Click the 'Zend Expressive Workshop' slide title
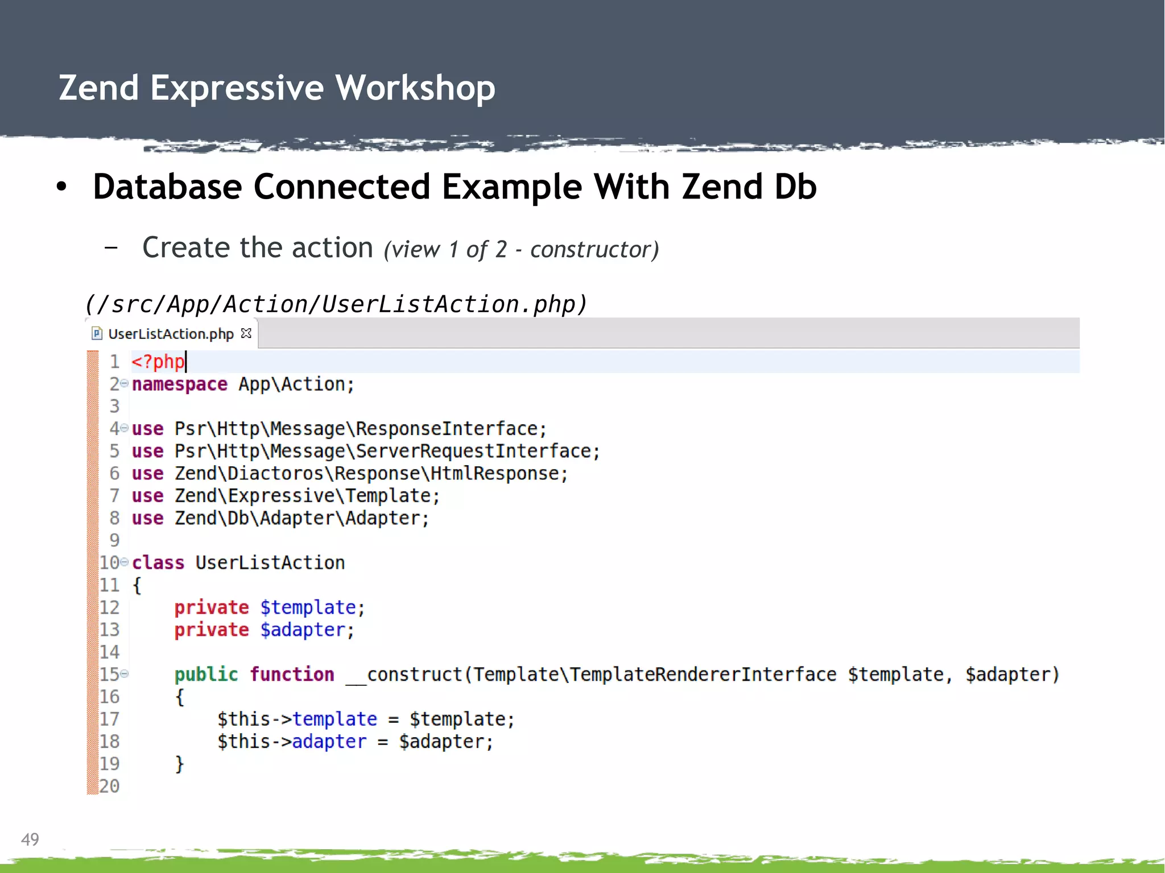Image resolution: width=1165 pixels, height=873 pixels. [277, 88]
